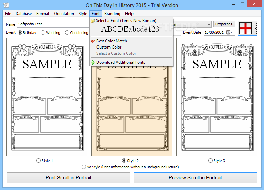The width and height of the screenshot is (264, 190).
Task: Click the England flag image button
Action: [x=245, y=28]
